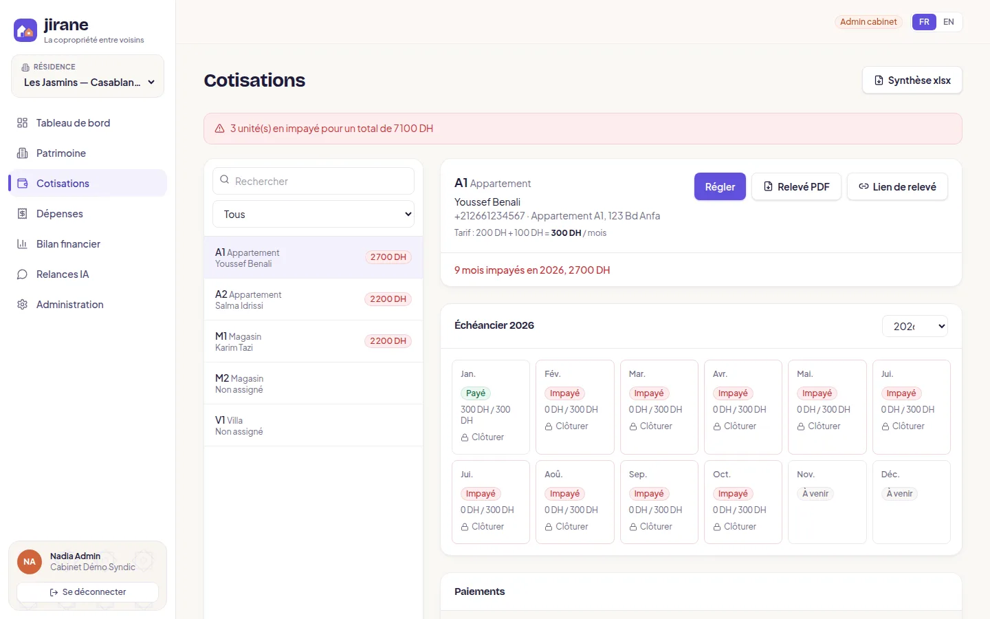Open the Dépenses page
Image resolution: width=990 pixels, height=619 pixels.
[x=87, y=214]
